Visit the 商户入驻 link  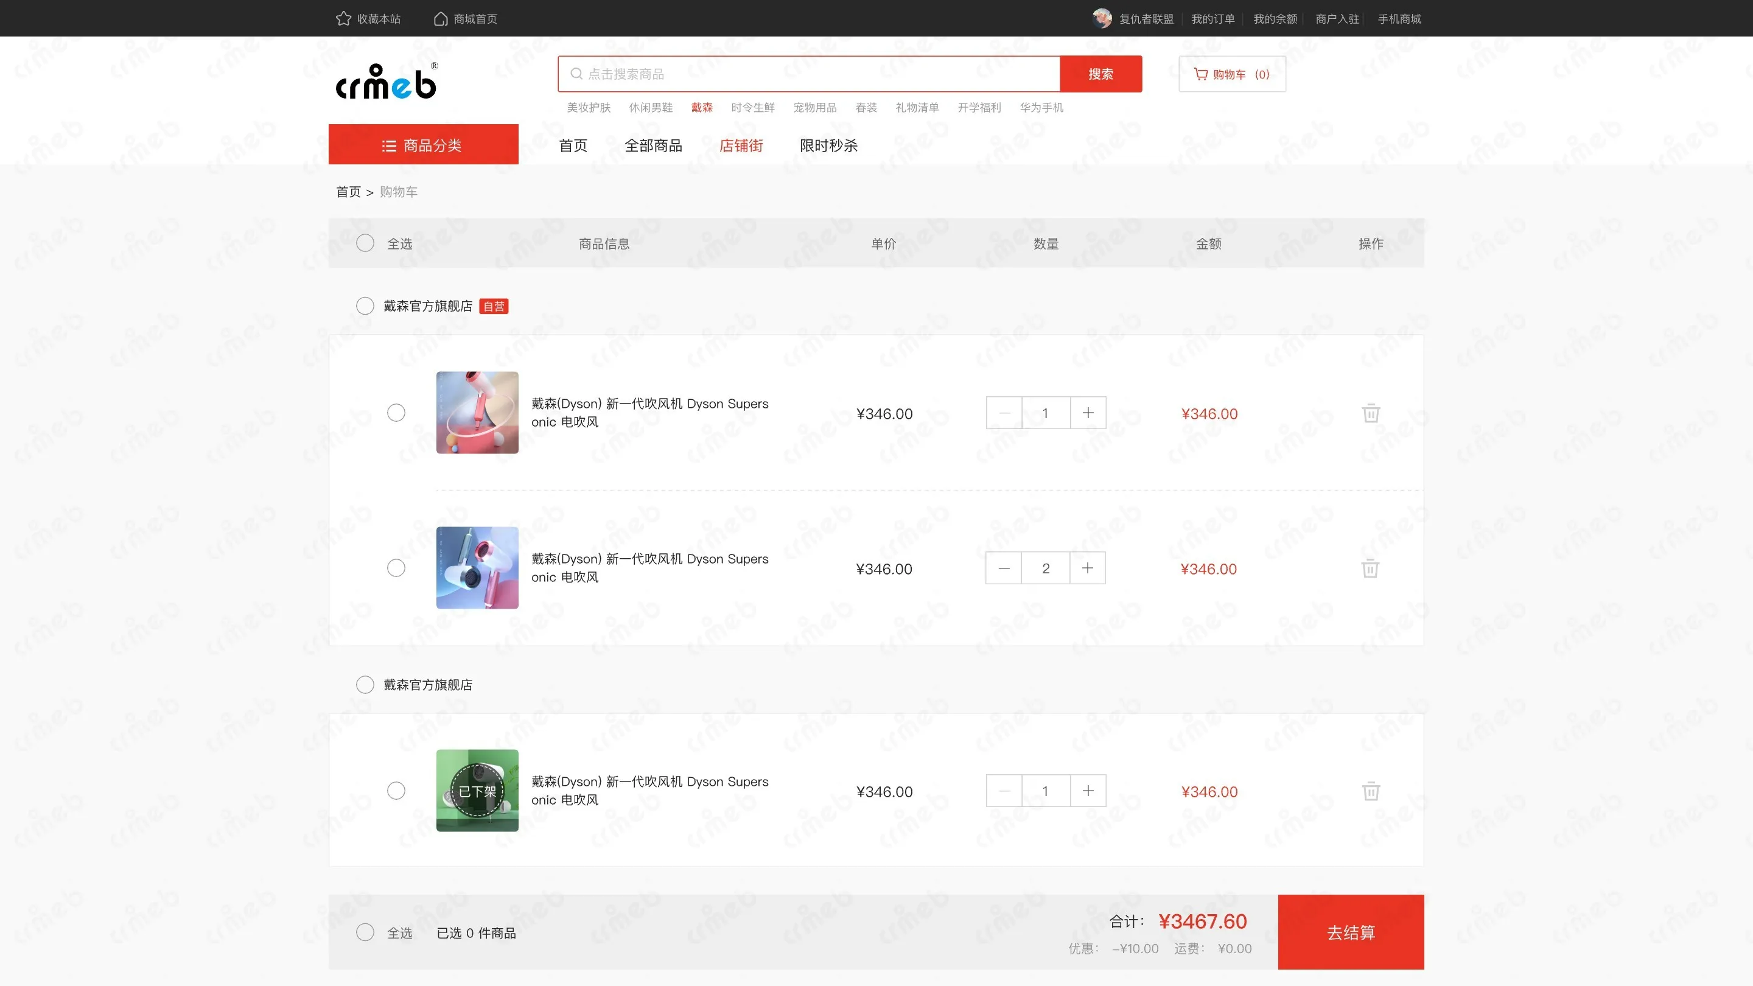pyautogui.click(x=1337, y=19)
